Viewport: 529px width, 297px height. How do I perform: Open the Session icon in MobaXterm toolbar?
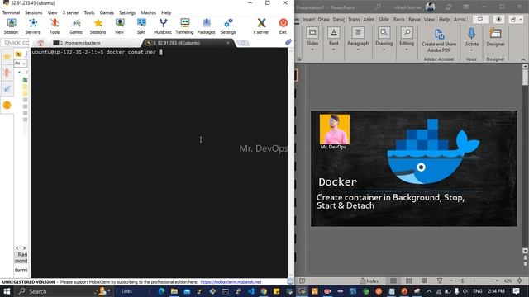(x=11, y=26)
